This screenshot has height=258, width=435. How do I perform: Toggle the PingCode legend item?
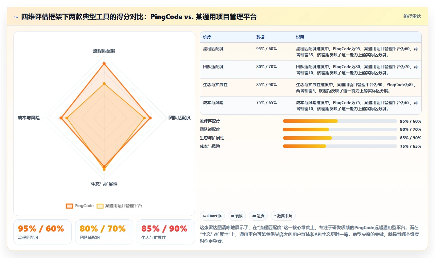coord(80,206)
